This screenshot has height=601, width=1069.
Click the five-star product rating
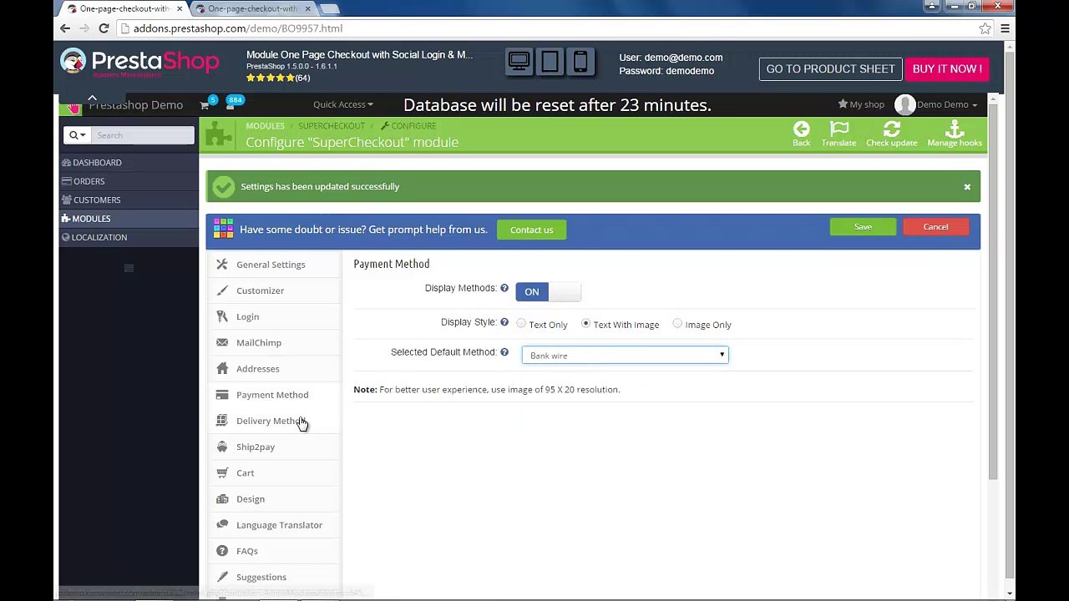click(x=270, y=78)
